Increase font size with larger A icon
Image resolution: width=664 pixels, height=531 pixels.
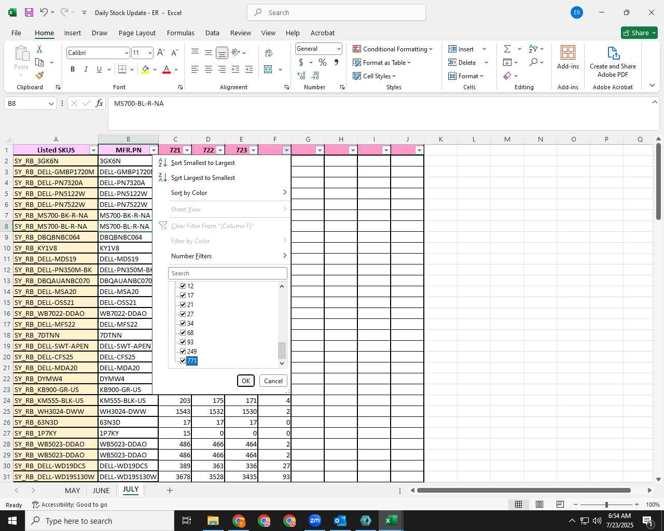tap(161, 52)
